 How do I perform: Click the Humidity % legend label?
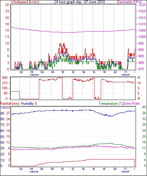(29, 104)
